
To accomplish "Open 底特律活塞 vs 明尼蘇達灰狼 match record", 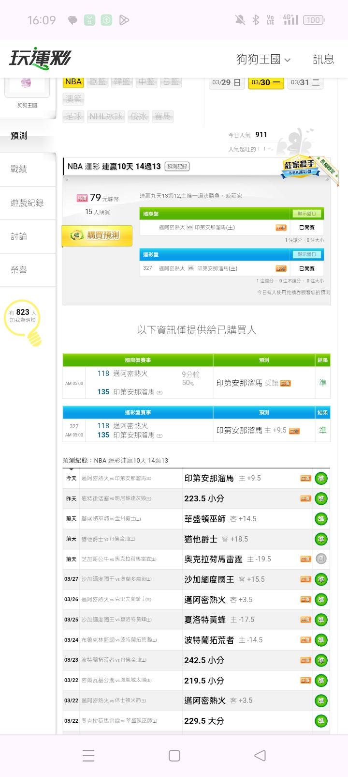I will [116, 498].
